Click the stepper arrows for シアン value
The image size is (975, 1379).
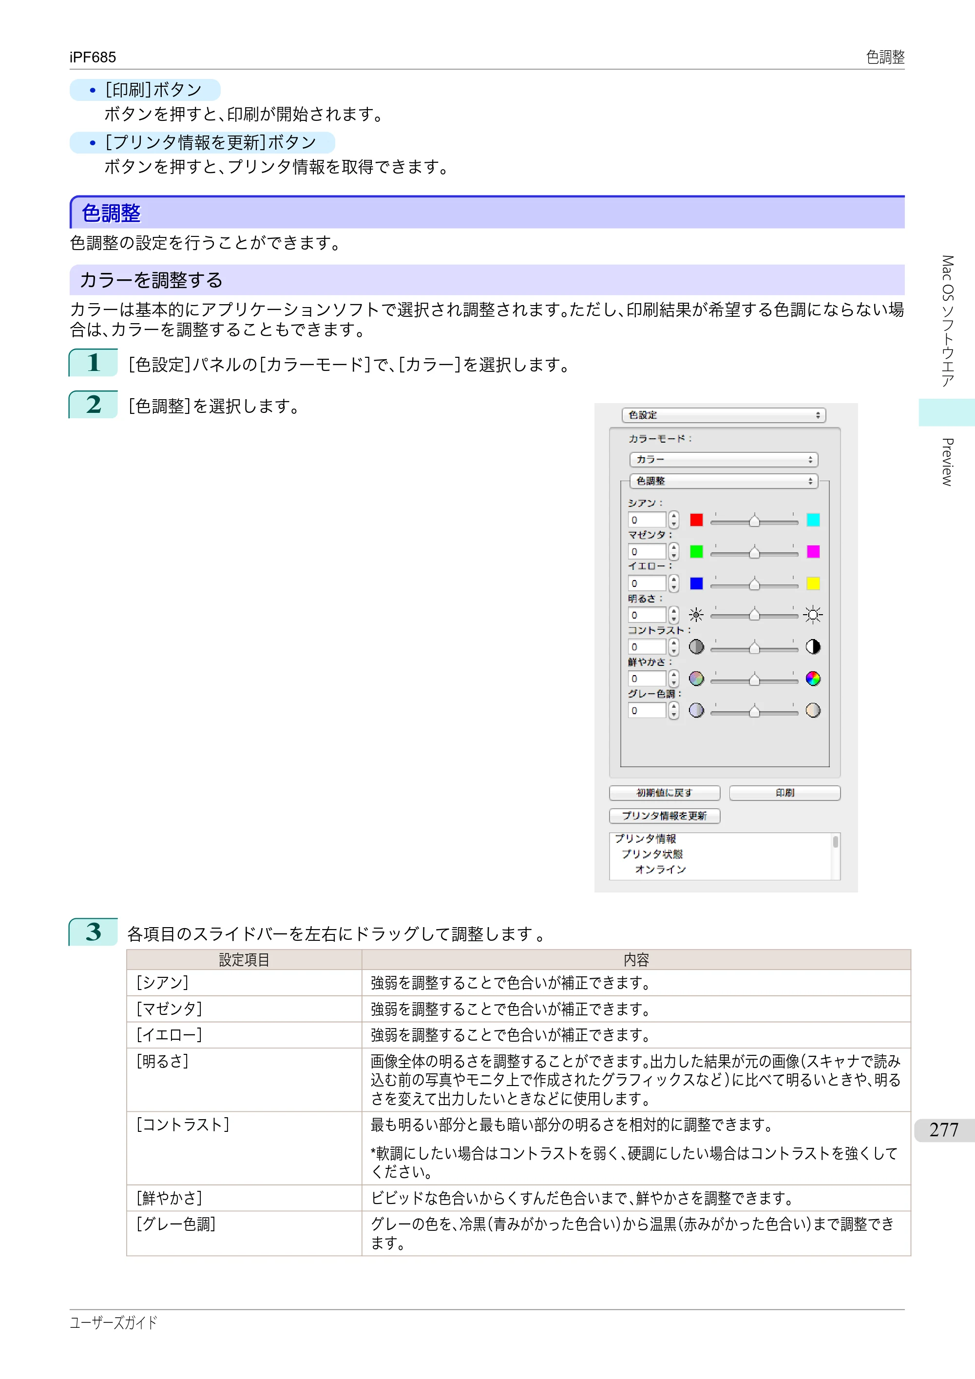(x=673, y=520)
